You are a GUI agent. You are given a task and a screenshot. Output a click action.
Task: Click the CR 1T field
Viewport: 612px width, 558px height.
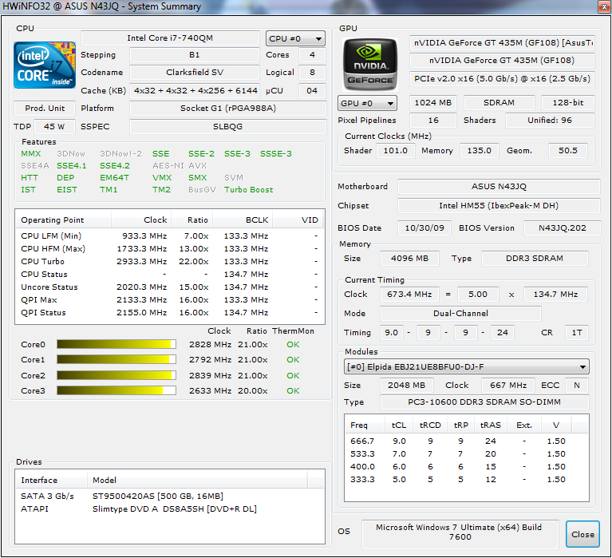(577, 333)
